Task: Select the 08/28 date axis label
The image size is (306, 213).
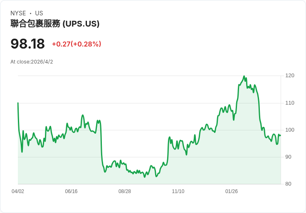Action: [x=125, y=191]
